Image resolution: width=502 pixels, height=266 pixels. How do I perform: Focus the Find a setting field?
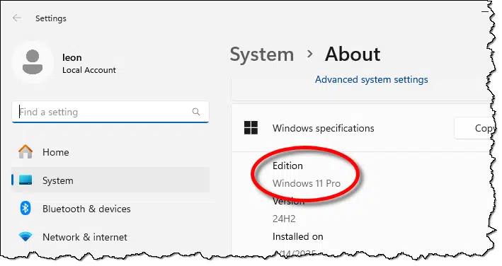[110, 112]
